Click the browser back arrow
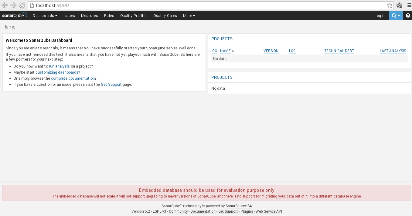Image resolution: width=412 pixels, height=216 pixels. 5,5
